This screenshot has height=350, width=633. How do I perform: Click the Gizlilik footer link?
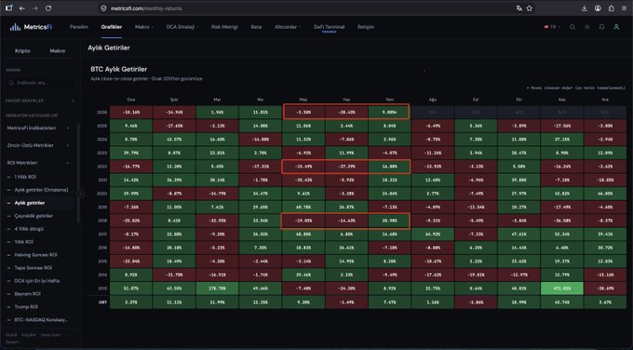[11, 335]
